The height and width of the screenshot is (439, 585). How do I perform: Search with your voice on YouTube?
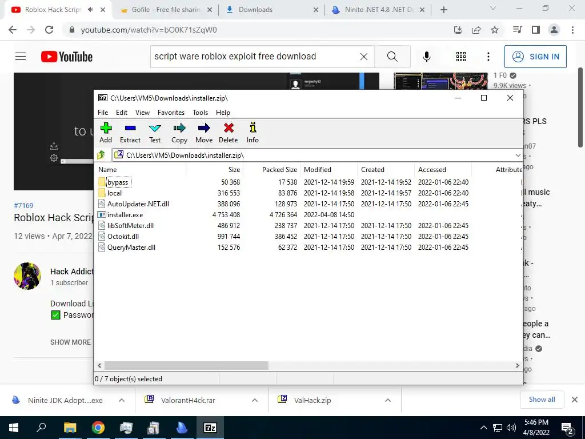coord(427,57)
